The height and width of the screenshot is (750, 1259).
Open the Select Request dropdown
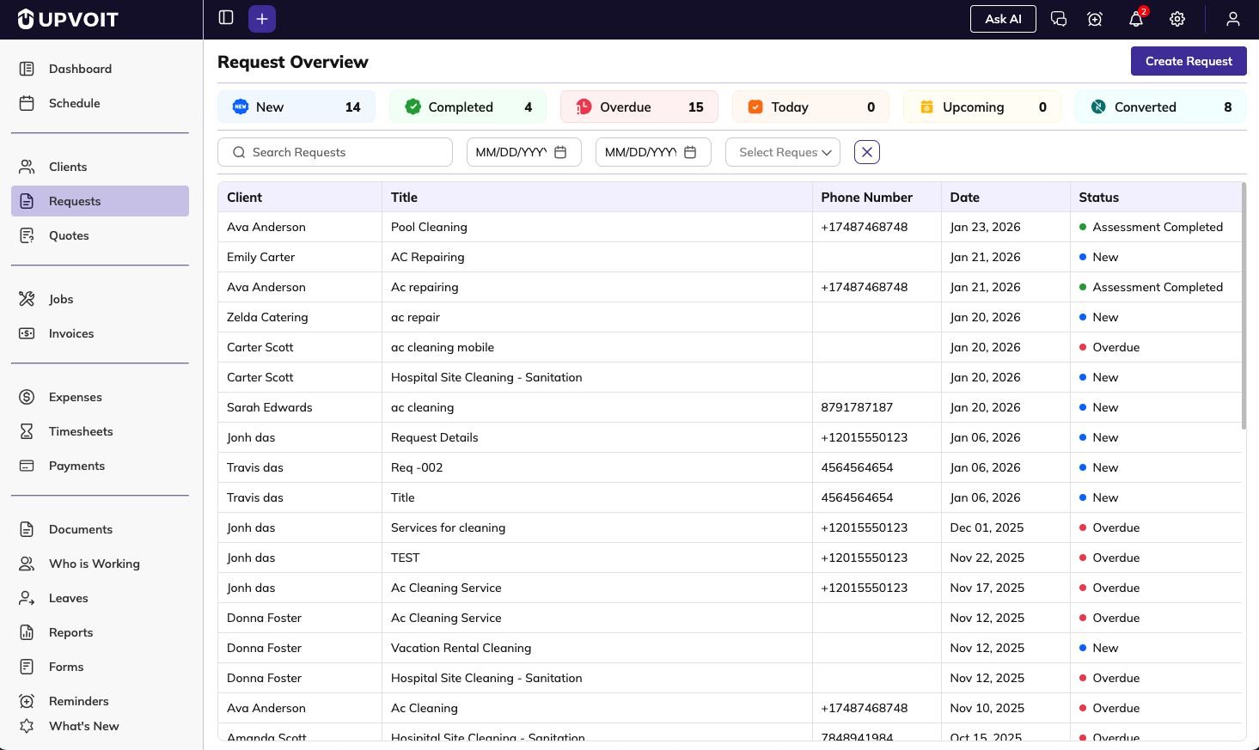pos(782,152)
